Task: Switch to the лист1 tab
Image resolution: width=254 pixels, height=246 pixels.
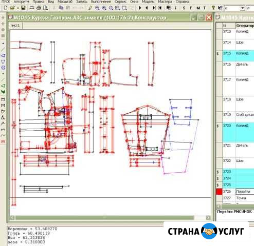Action: 15,26
